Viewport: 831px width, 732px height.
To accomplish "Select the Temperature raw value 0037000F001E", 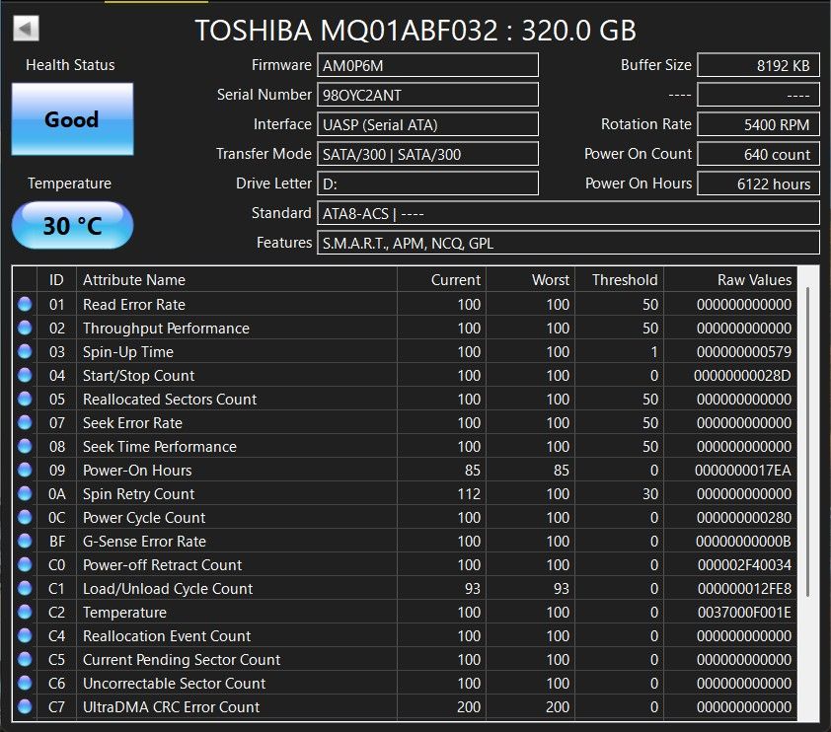I will [744, 613].
